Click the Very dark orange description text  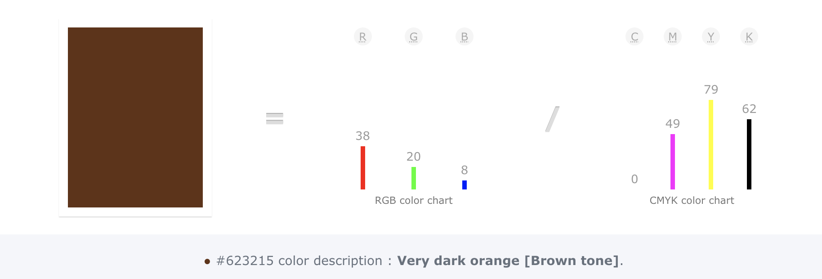pos(508,261)
